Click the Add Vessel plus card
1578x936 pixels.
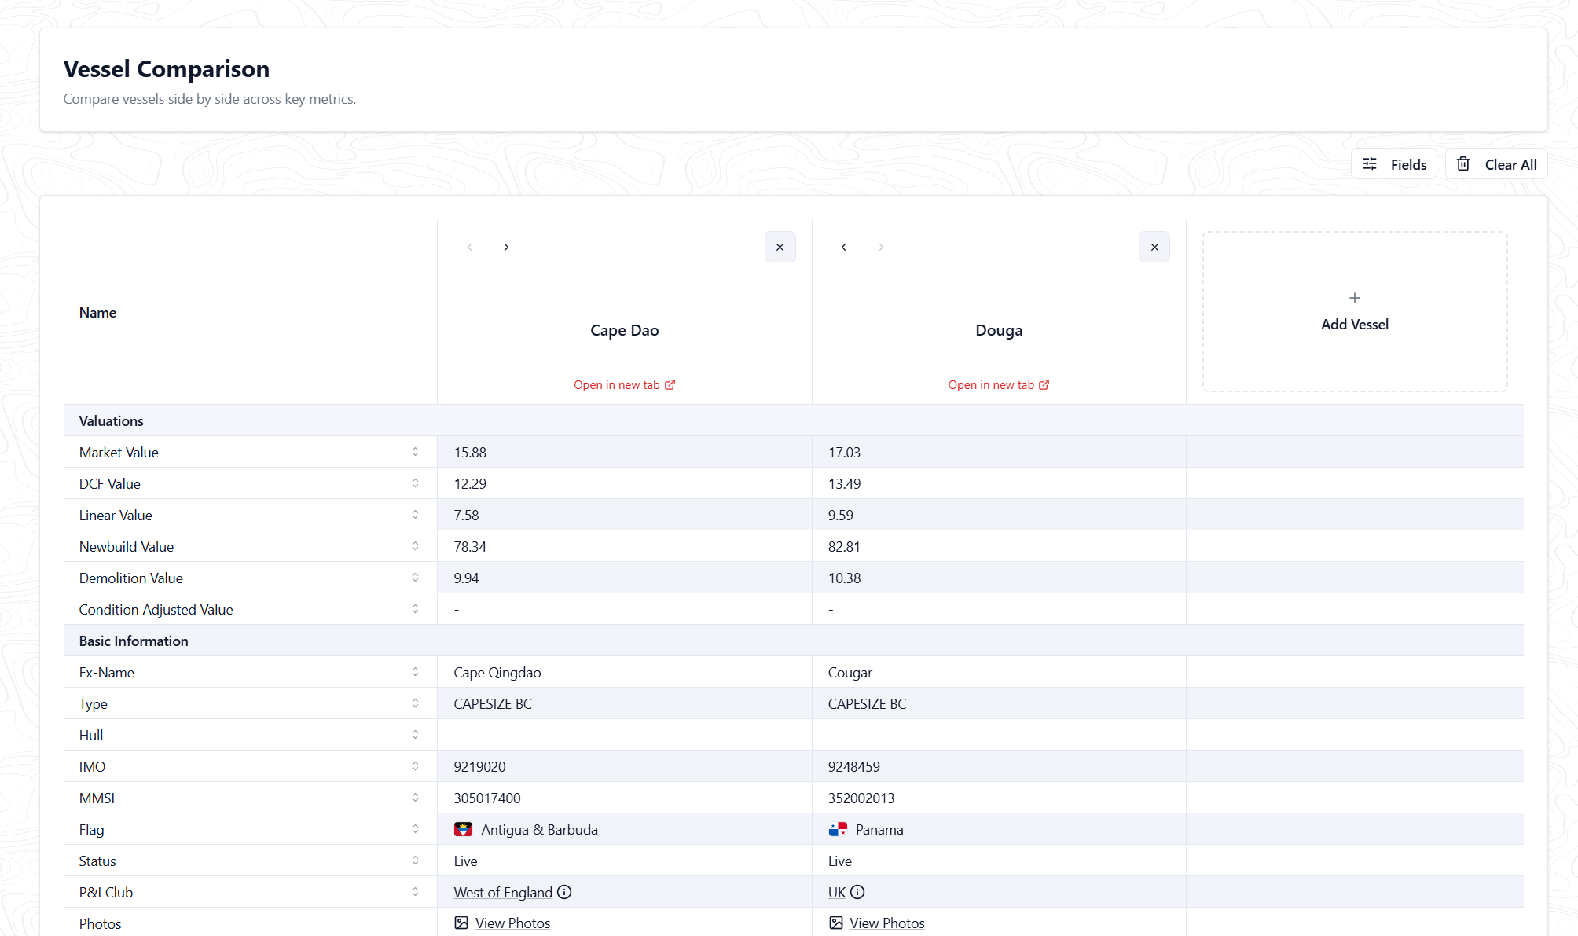(1354, 311)
